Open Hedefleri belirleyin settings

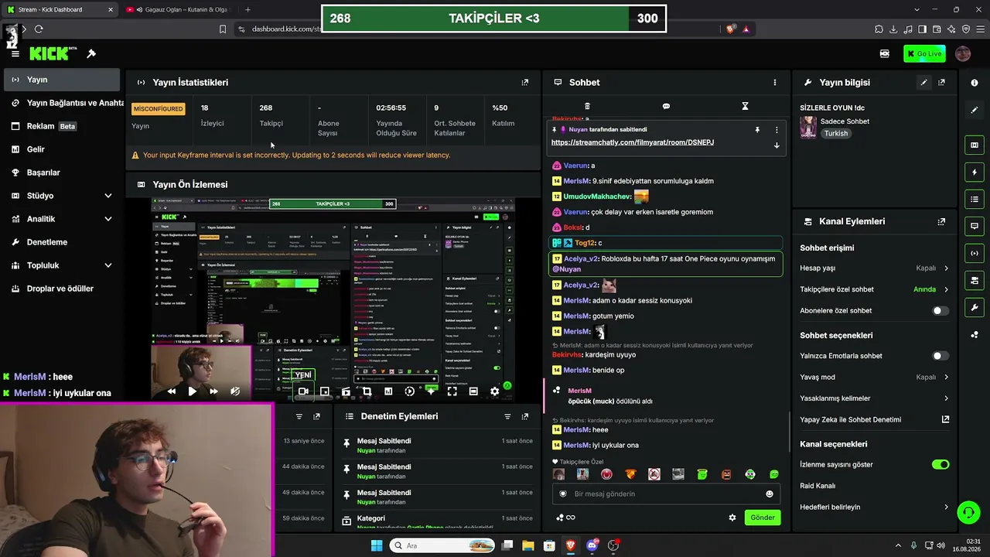pyautogui.click(x=874, y=507)
